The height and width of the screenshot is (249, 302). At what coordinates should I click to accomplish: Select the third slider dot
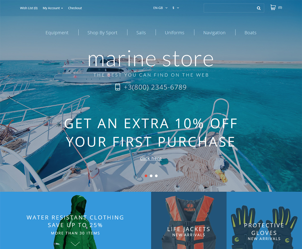pos(156,176)
